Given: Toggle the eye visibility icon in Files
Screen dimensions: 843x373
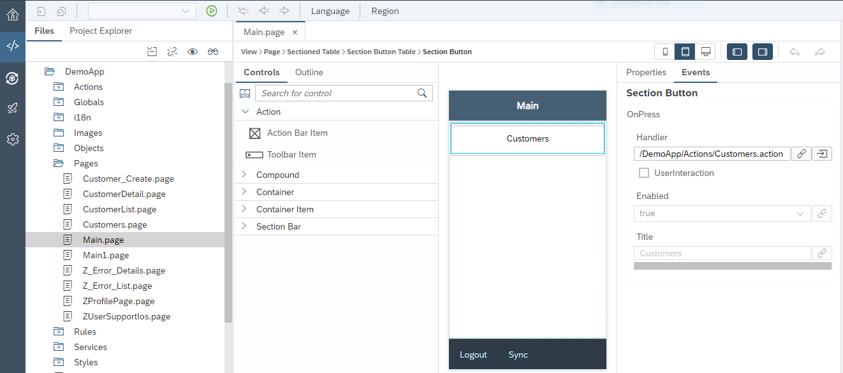Looking at the screenshot, I should click(193, 52).
